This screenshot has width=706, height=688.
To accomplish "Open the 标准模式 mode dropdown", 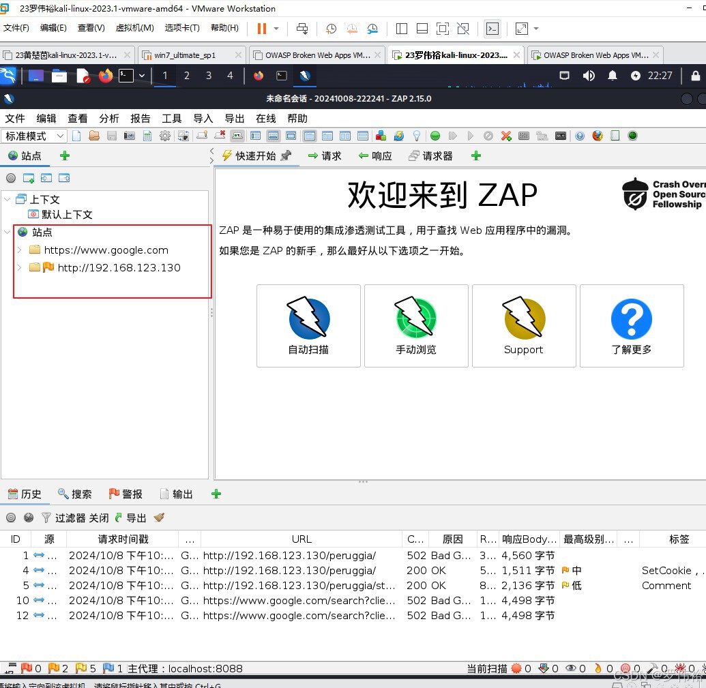I will [34, 136].
